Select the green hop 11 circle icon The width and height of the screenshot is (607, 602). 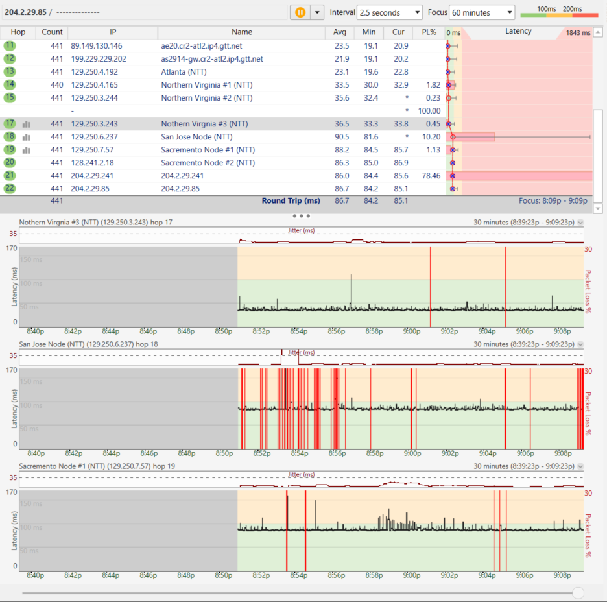[9, 45]
